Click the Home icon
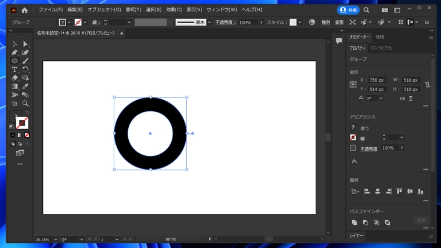Screen dimensions: 441x248 coord(25,10)
